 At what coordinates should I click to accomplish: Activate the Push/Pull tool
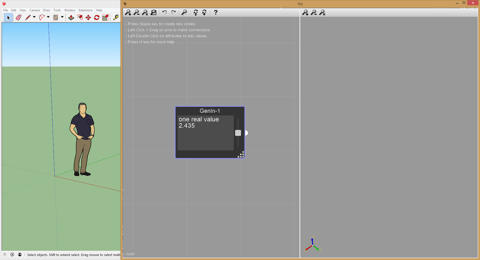coord(71,17)
